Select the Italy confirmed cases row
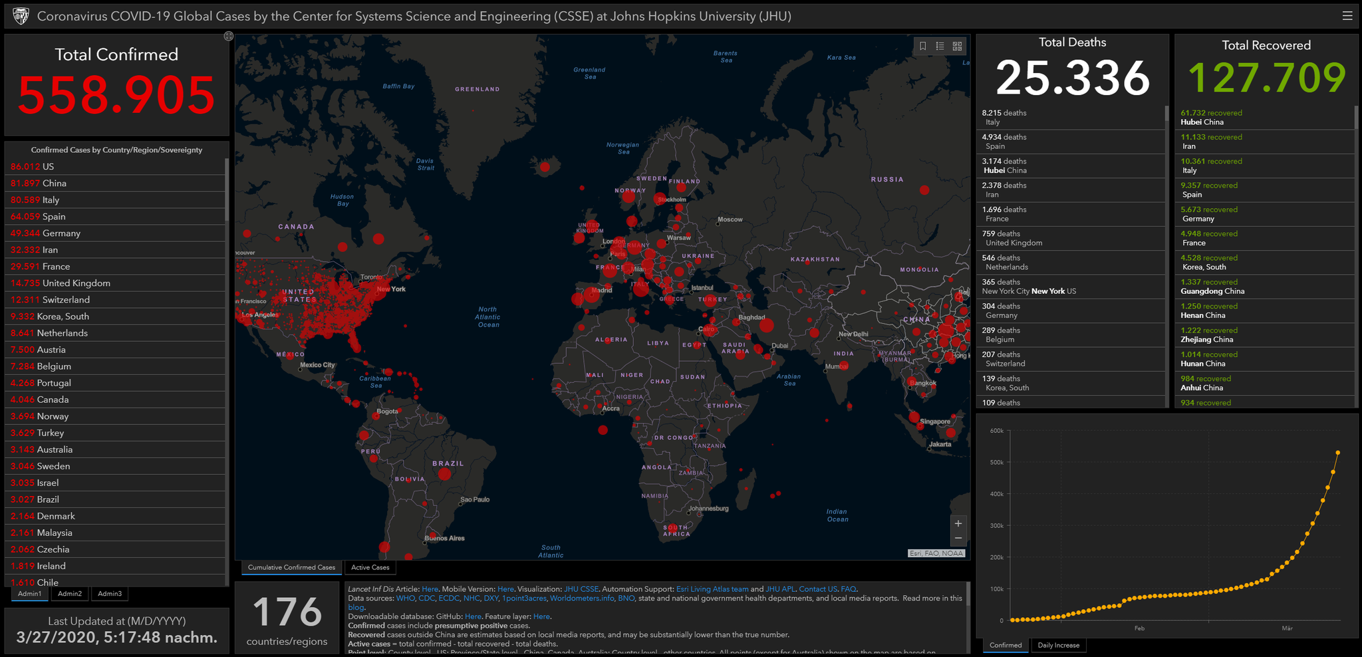Image resolution: width=1362 pixels, height=657 pixels. pyautogui.click(x=116, y=199)
